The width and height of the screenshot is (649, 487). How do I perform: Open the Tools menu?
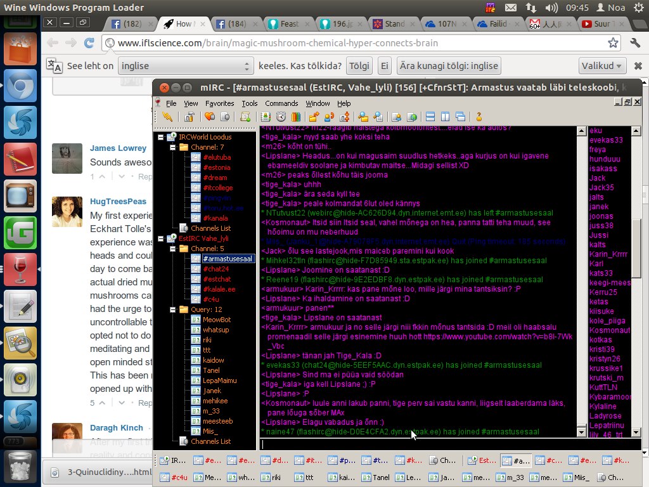click(250, 103)
